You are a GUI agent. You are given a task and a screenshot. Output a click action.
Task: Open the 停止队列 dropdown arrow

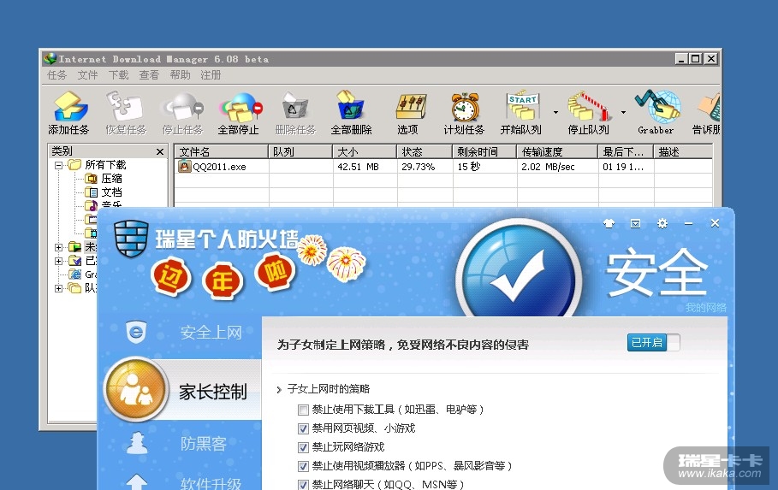point(623,113)
